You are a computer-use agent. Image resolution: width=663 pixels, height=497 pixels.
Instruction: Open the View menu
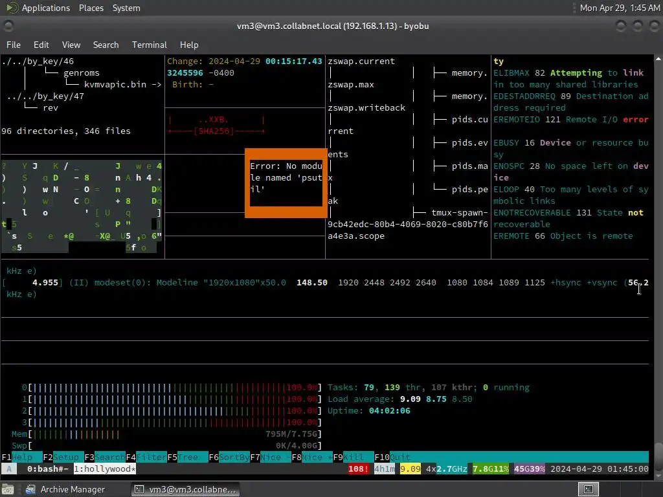click(71, 45)
